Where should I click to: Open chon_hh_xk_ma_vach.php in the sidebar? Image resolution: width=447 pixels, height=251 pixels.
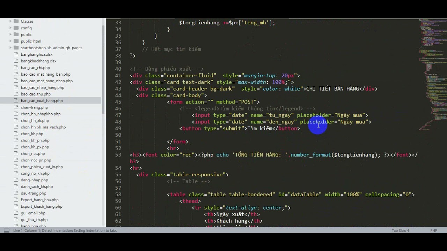[43, 127]
